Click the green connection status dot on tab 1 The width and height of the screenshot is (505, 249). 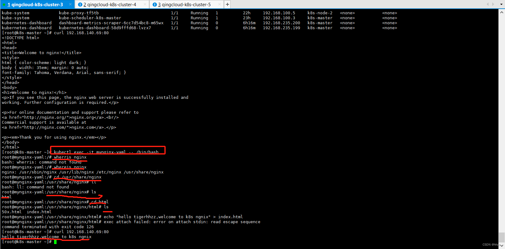click(4, 5)
